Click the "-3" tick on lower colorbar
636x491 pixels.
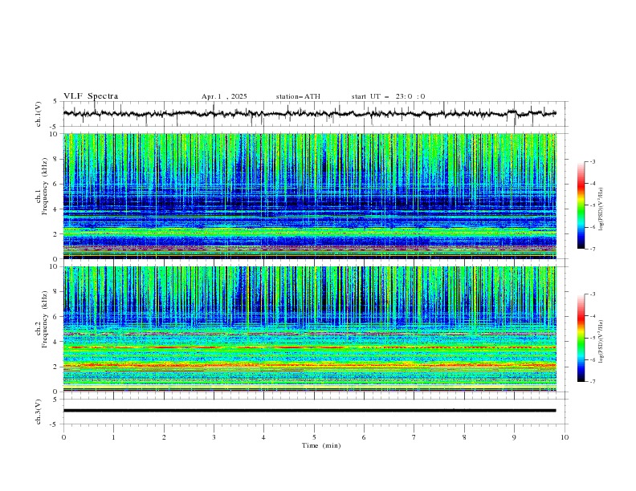click(593, 294)
